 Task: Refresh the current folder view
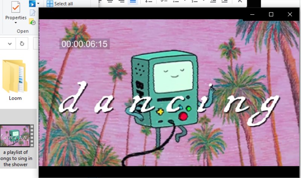click(22, 44)
